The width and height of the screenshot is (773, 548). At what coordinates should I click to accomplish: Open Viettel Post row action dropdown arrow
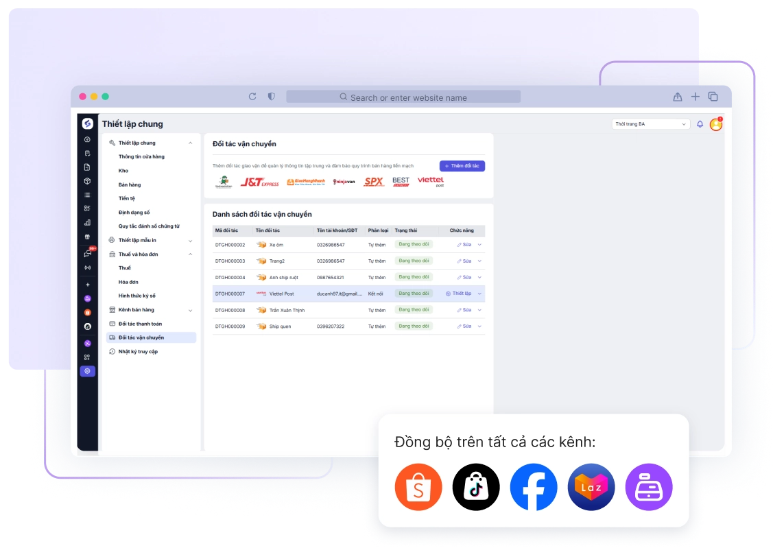coord(479,294)
